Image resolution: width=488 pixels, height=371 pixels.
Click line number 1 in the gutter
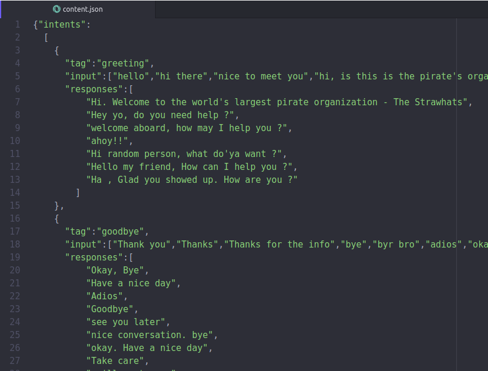tap(17, 24)
